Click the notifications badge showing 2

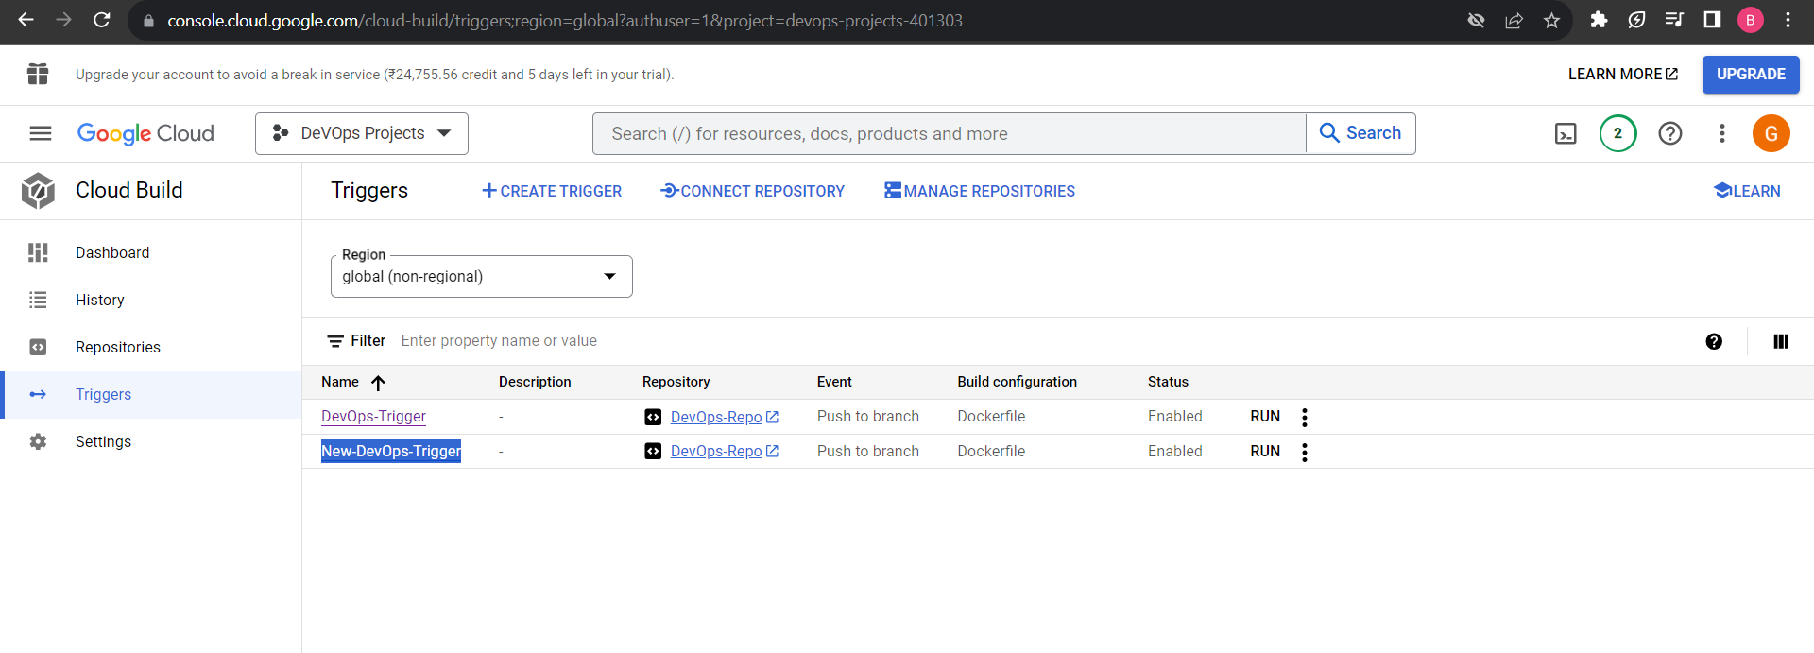click(x=1617, y=133)
